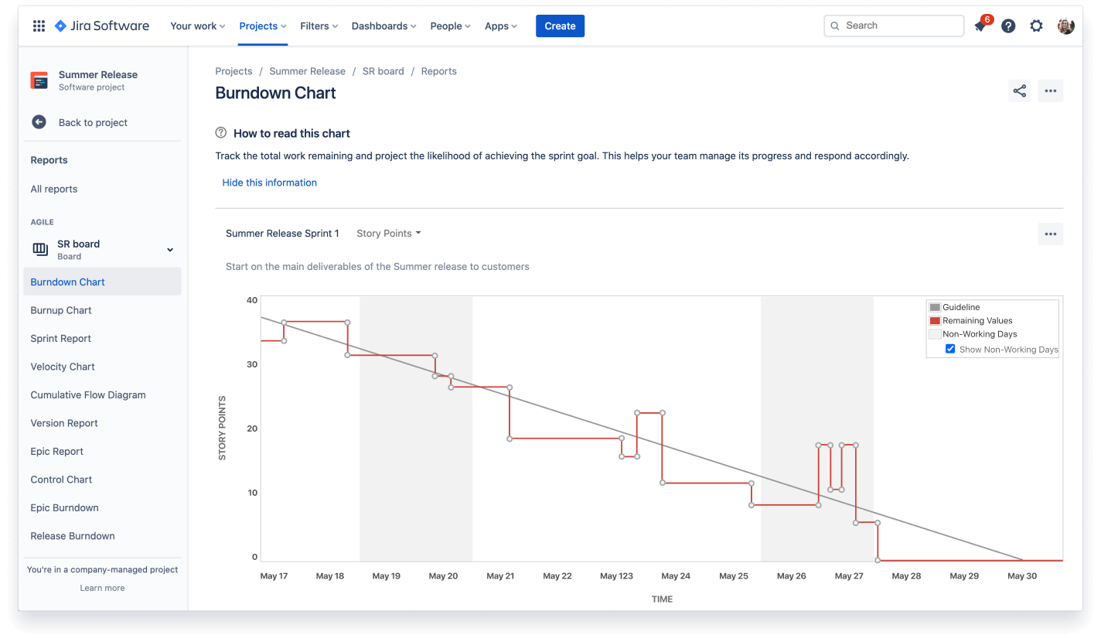The image size is (1101, 642).
Task: Click the Back to project arrow icon
Action: [x=39, y=122]
